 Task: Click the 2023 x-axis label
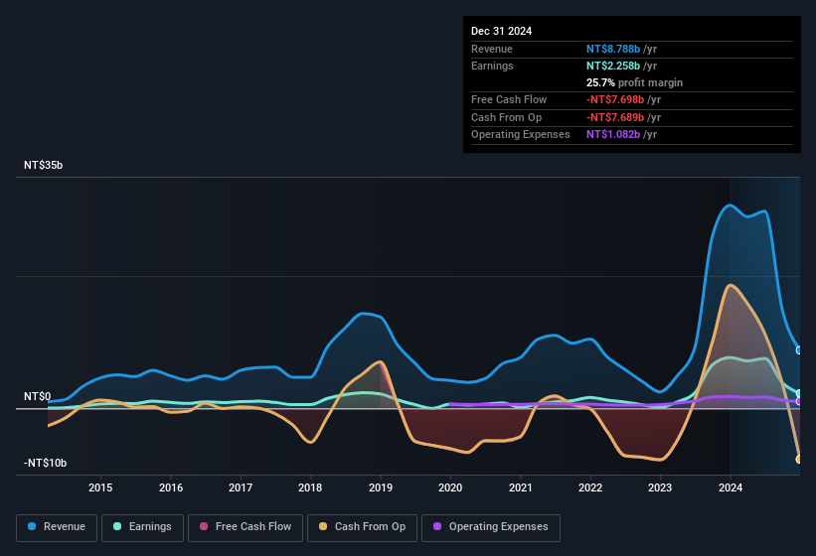[660, 487]
